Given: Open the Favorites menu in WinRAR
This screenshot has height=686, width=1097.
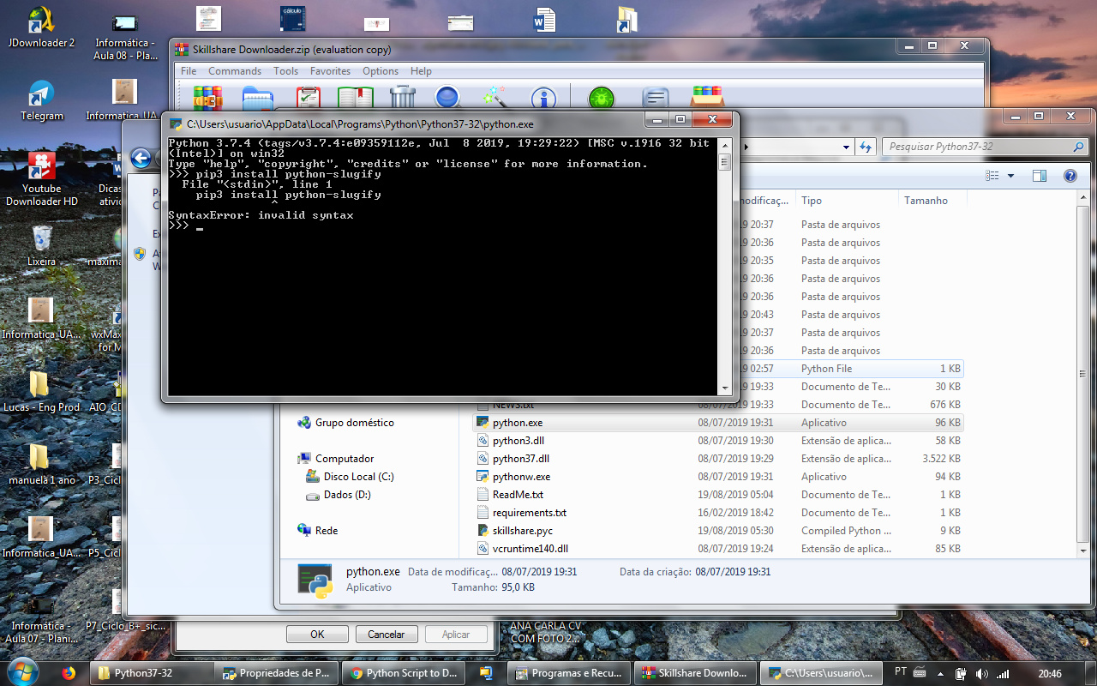Looking at the screenshot, I should pos(330,71).
